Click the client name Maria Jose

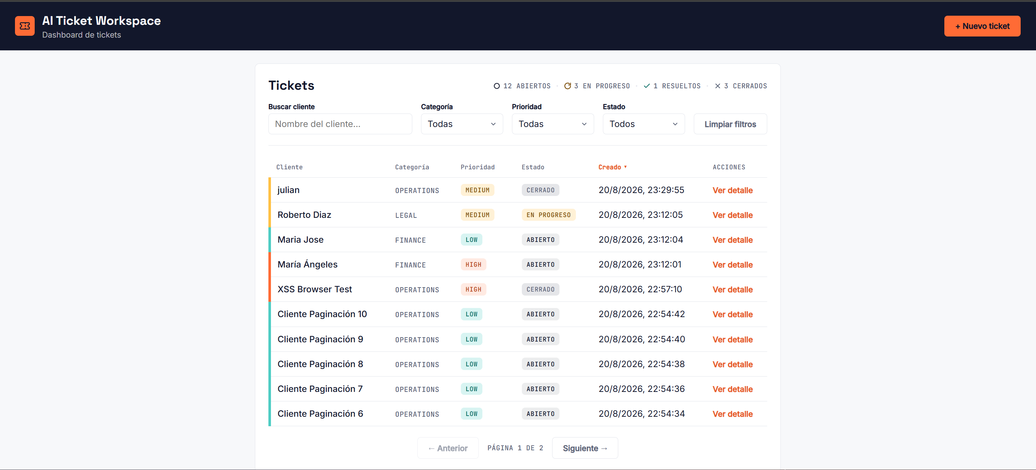point(301,240)
